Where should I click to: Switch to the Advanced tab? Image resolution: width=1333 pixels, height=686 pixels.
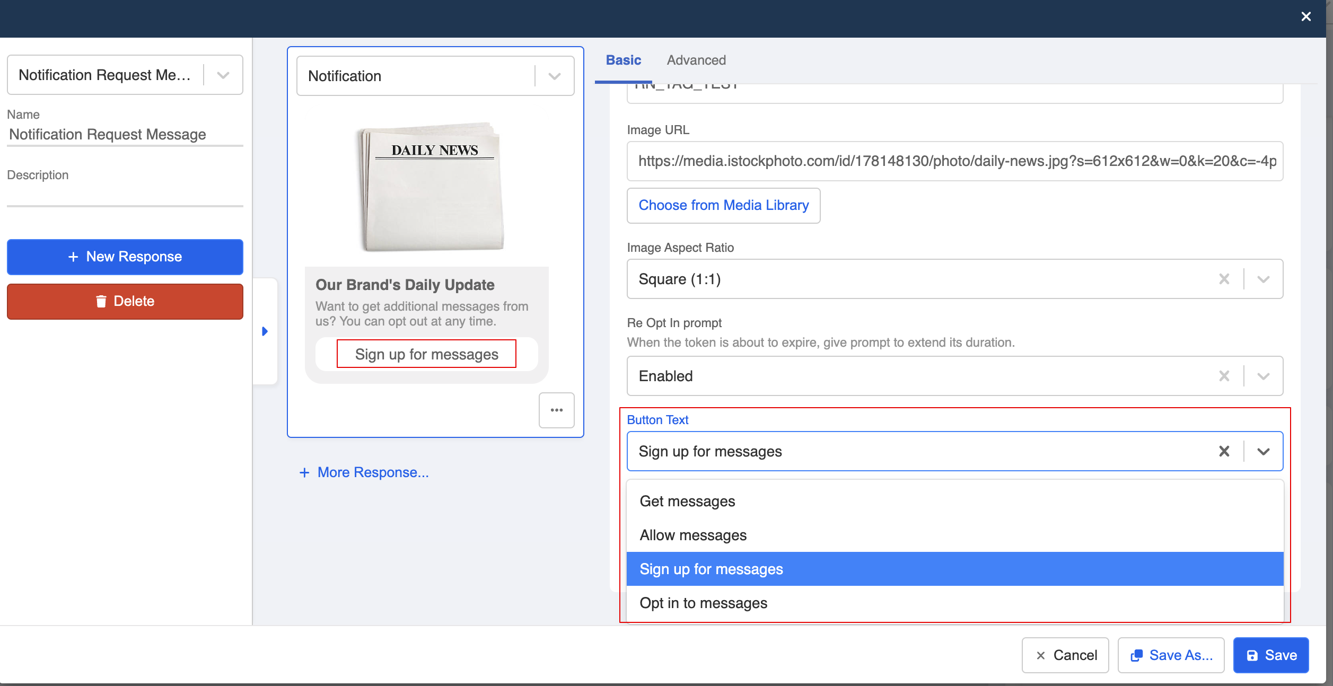[x=696, y=60]
